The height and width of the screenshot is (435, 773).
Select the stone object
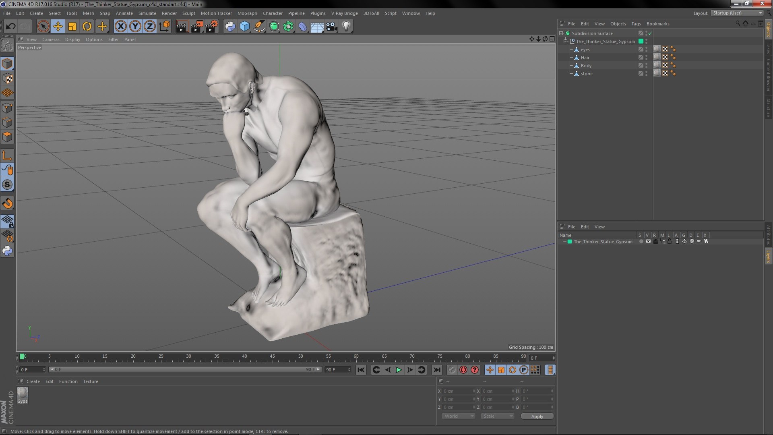tap(587, 74)
